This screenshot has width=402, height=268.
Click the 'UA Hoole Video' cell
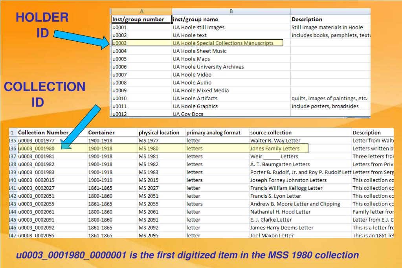tap(231, 75)
